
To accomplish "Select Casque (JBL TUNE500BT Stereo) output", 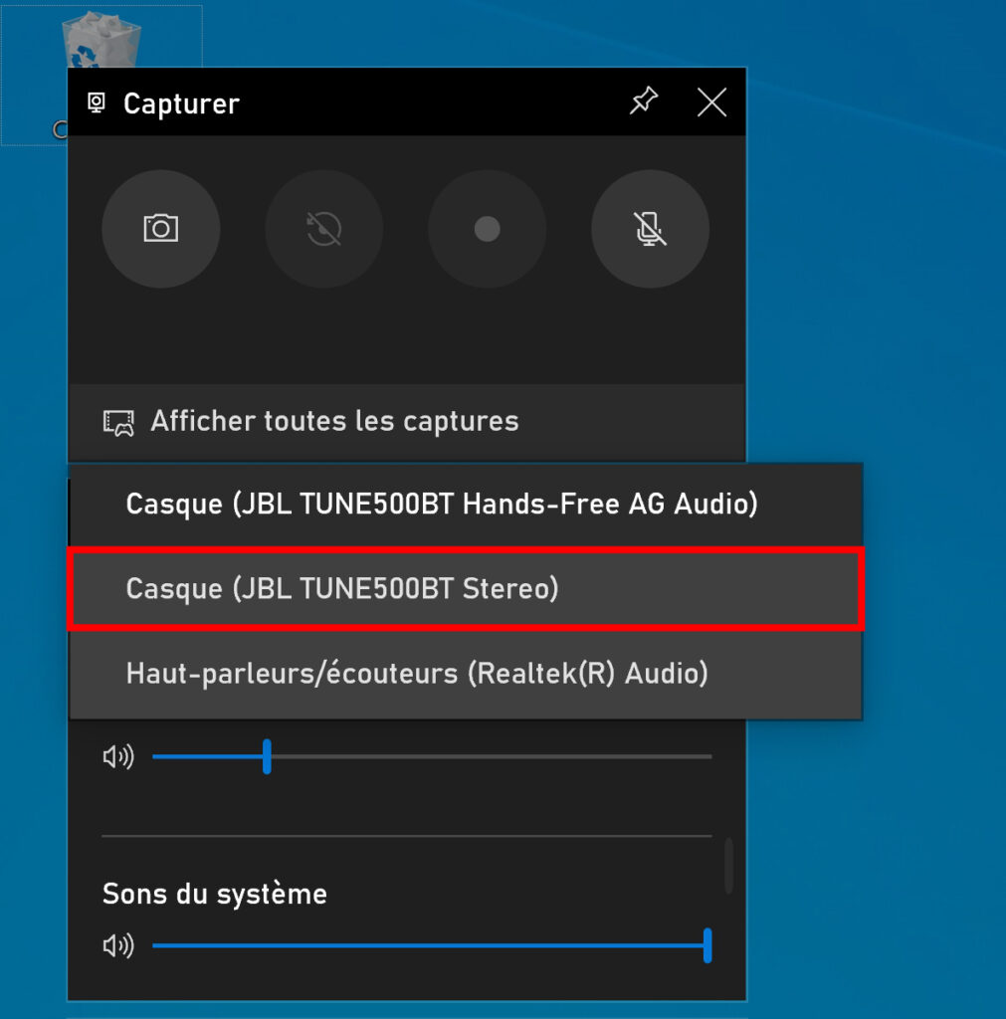I will (x=466, y=589).
